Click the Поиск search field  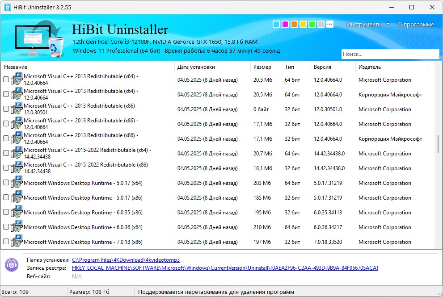[x=390, y=54]
